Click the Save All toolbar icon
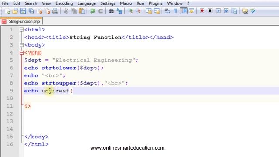The image size is (279, 157). coord(31,11)
